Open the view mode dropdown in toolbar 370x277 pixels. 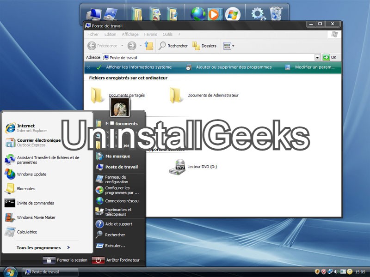tap(228, 46)
